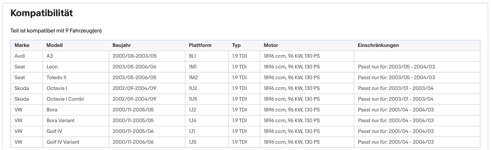
Task: Select the Typ column header
Action: coord(236,45)
